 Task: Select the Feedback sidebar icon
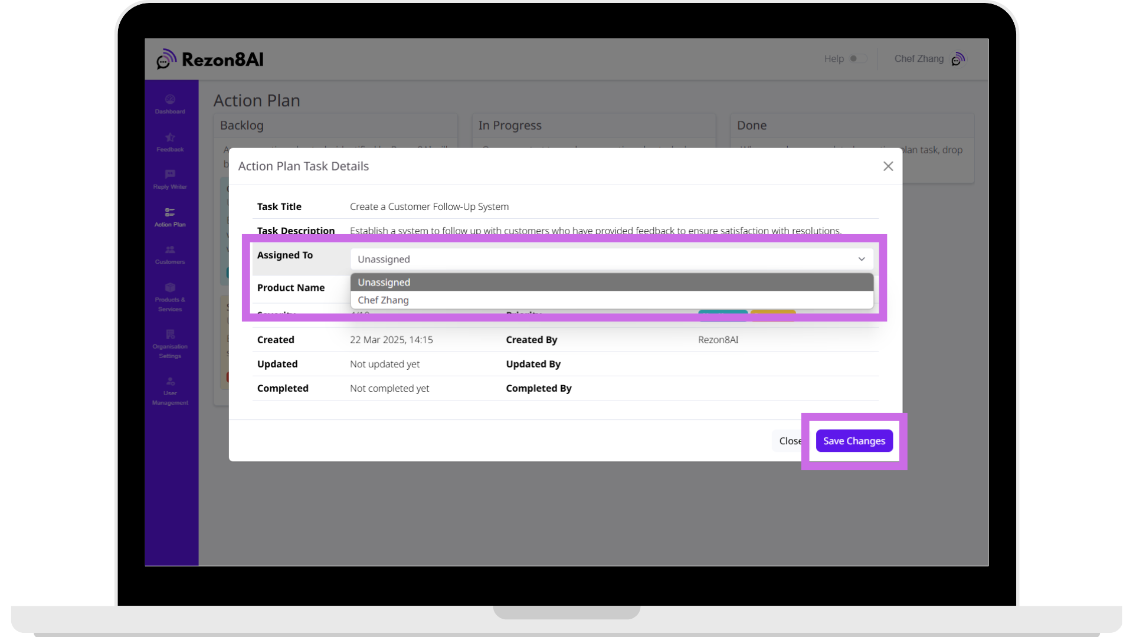click(x=170, y=143)
